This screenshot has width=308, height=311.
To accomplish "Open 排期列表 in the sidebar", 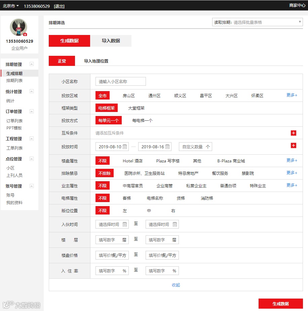I will (14, 81).
